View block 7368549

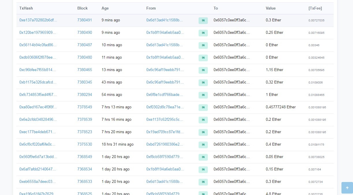[85, 157]
